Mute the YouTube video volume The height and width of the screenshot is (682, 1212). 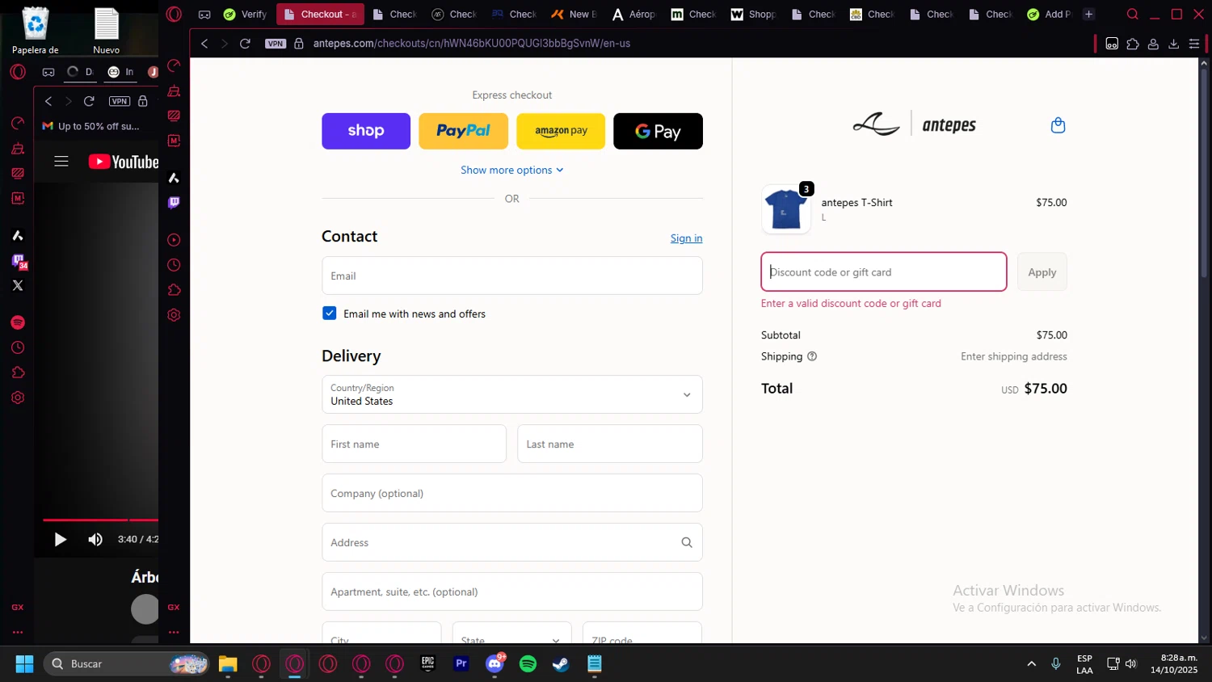(95, 539)
